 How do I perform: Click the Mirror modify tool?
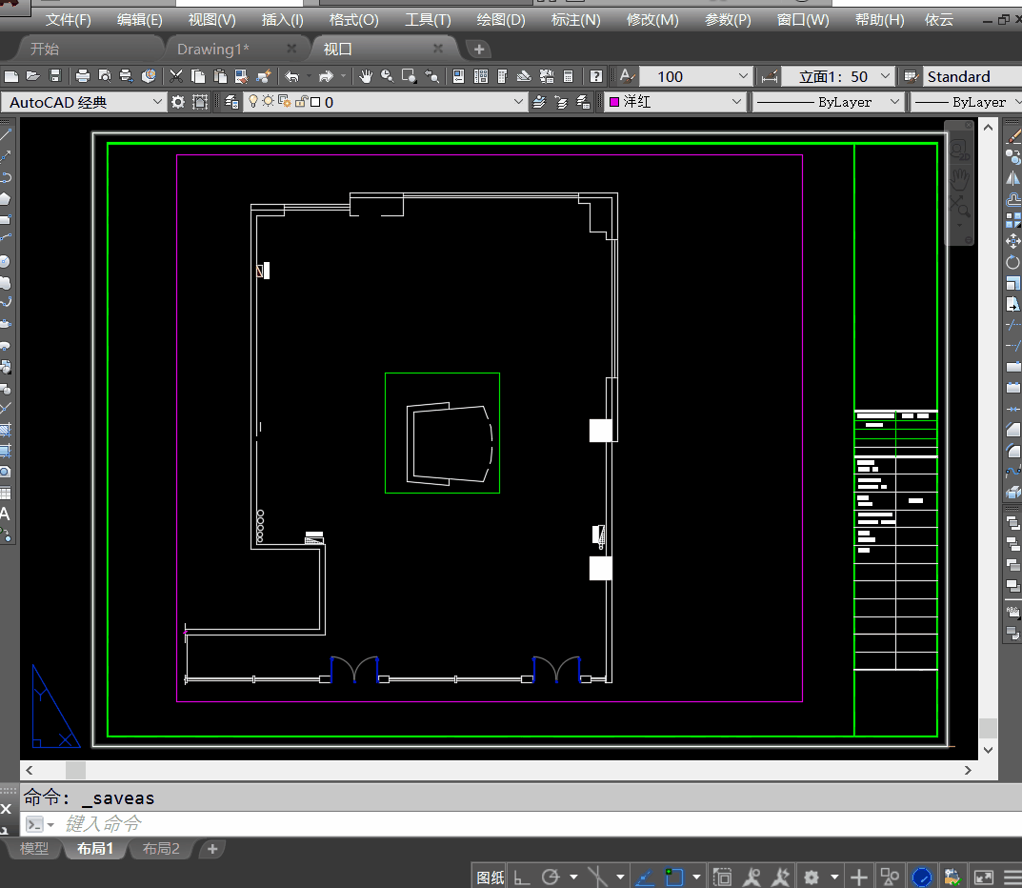[x=1013, y=178]
